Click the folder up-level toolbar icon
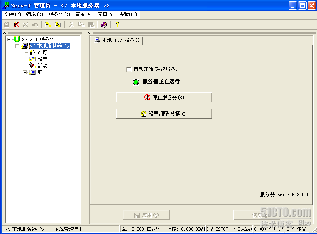The image size is (317, 234). [48, 25]
